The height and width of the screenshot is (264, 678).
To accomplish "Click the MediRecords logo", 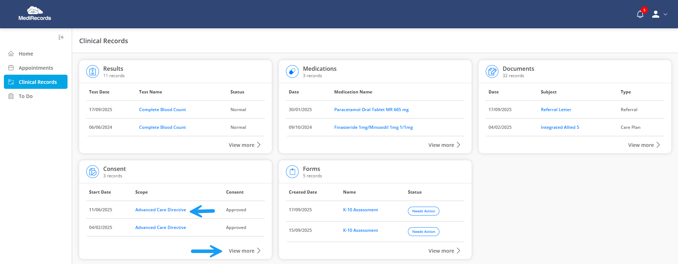I will click(x=35, y=14).
